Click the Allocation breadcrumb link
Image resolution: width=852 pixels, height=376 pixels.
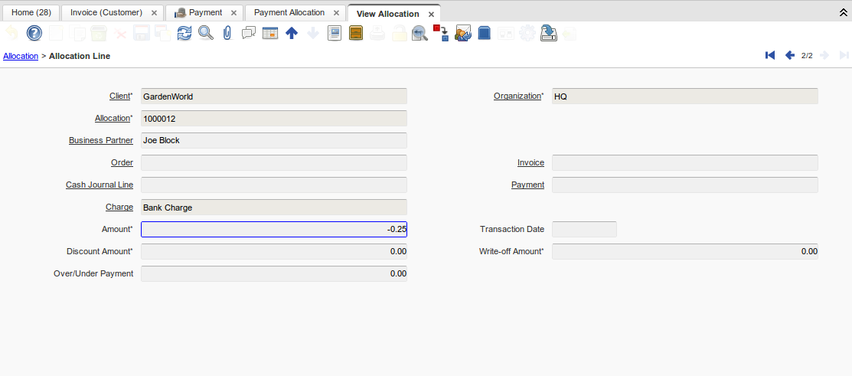[21, 57]
